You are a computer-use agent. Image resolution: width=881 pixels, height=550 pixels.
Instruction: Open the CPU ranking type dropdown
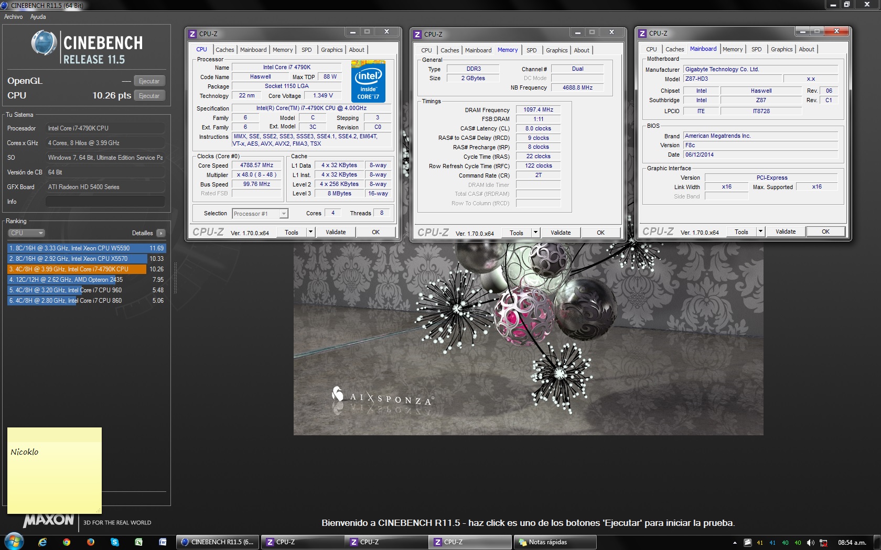point(26,233)
